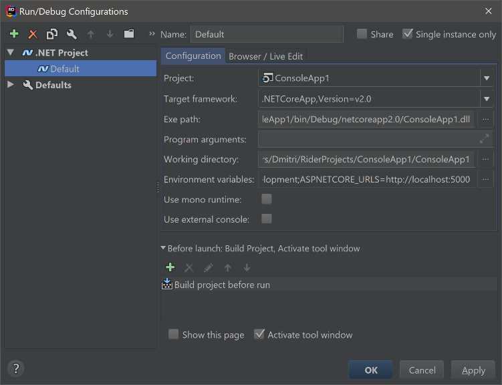
Task: Click the panel splitter grip handle
Action: [x=158, y=187]
